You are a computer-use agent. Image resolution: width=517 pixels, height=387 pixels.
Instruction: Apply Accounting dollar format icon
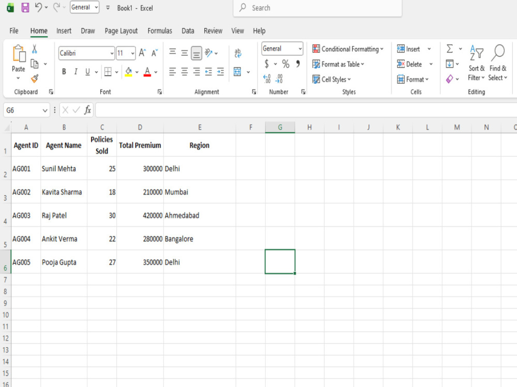(x=266, y=63)
